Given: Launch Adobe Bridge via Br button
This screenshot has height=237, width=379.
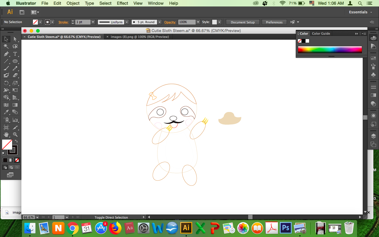Looking at the screenshot, I should point(22,12).
